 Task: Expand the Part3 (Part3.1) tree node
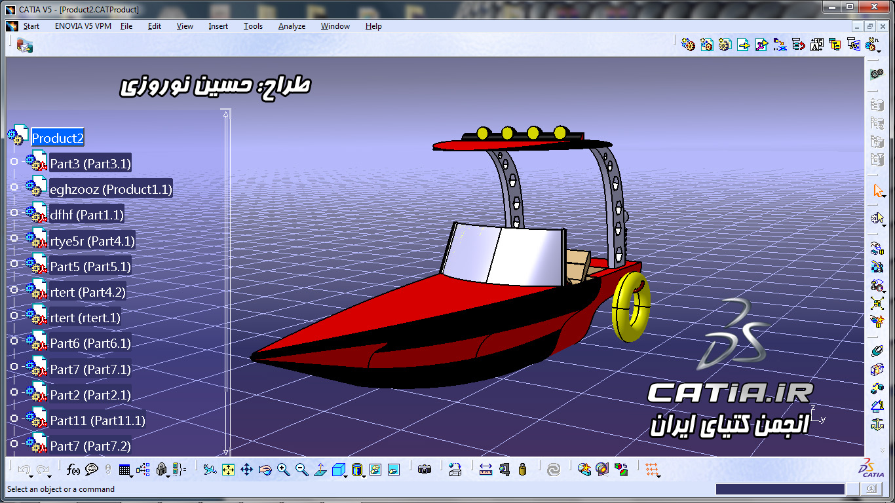coord(14,161)
